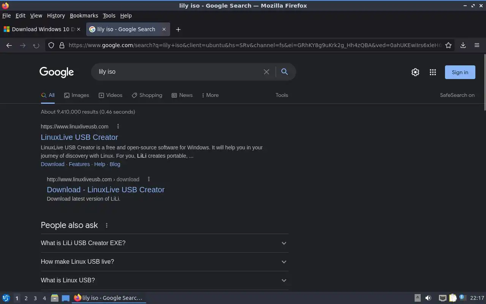Open Google quick settings gear
486x304 pixels.
[415, 72]
